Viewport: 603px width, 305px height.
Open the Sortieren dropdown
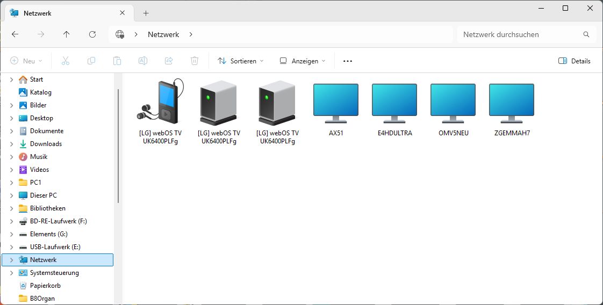pyautogui.click(x=240, y=61)
